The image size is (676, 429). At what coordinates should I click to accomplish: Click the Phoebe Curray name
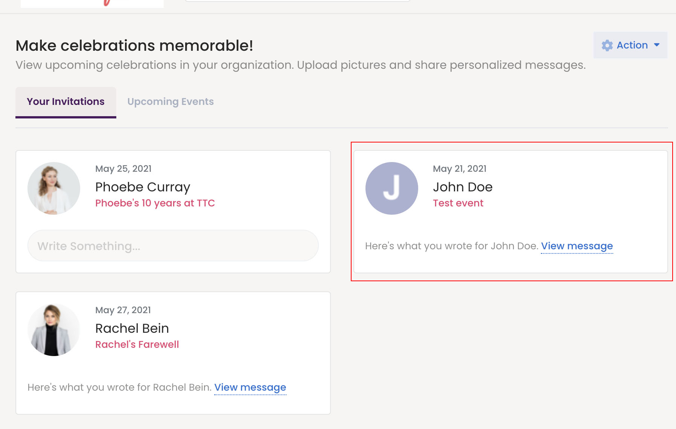coord(143,187)
